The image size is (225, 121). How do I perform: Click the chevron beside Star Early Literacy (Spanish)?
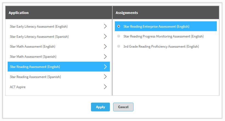click(x=105, y=36)
